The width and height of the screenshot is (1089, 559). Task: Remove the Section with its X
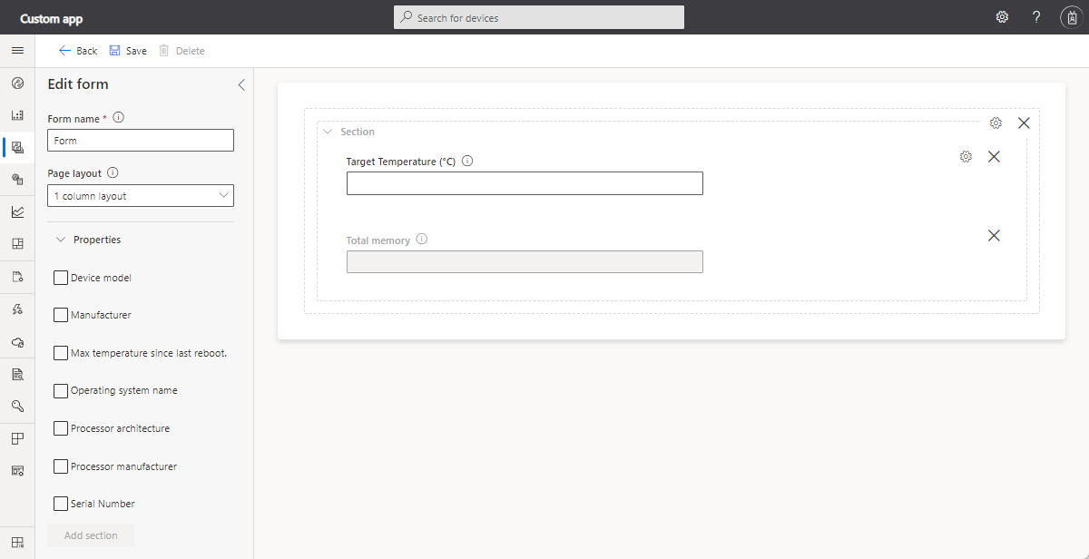tap(1024, 123)
